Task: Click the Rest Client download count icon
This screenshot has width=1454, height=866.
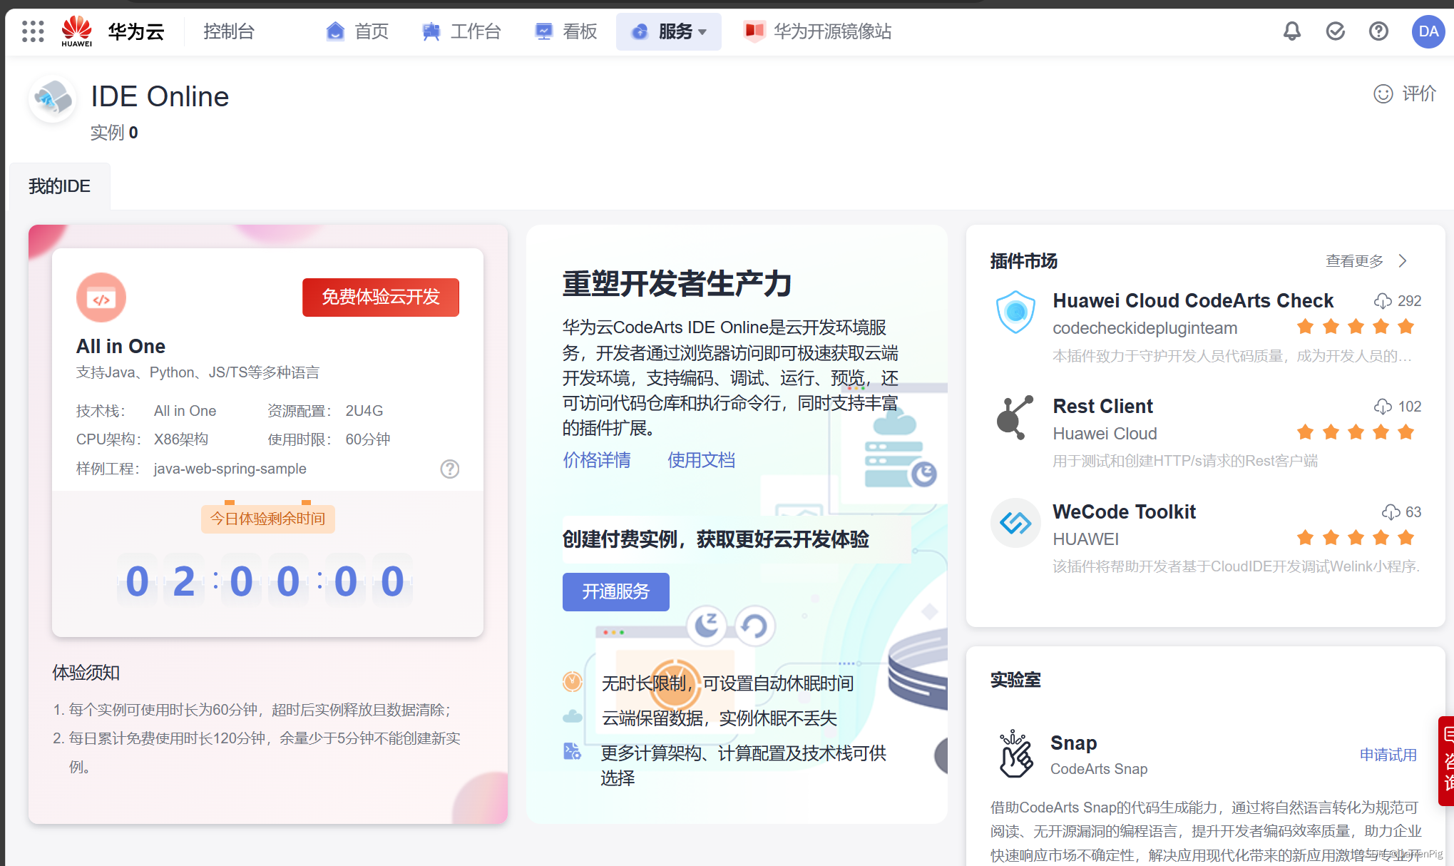Action: tap(1383, 407)
